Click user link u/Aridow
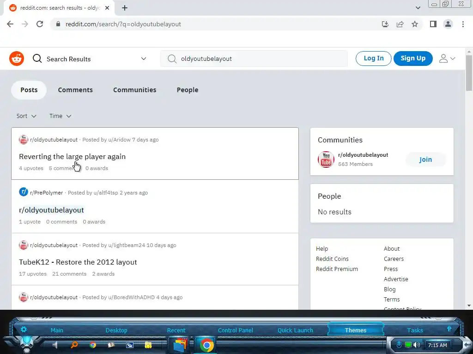This screenshot has width=473, height=354. click(120, 140)
